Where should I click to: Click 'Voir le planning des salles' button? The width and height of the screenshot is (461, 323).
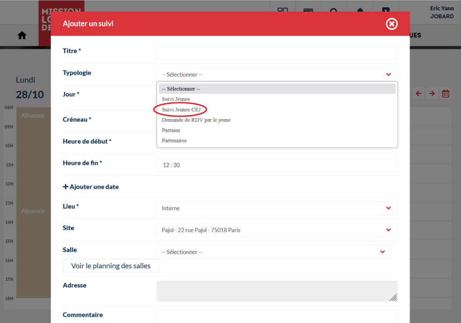(x=111, y=265)
